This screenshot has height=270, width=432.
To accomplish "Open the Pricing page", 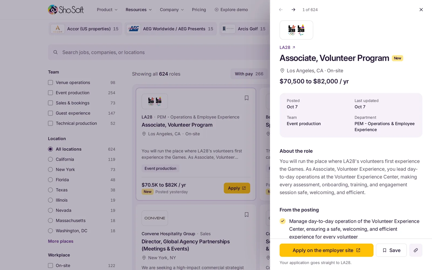I will click(199, 10).
